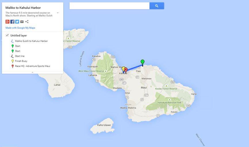Select Start line in the layer list
The image size is (249, 147).
point(20,56)
